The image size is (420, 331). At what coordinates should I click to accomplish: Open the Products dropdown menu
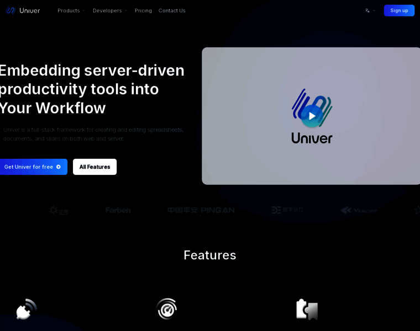[71, 10]
